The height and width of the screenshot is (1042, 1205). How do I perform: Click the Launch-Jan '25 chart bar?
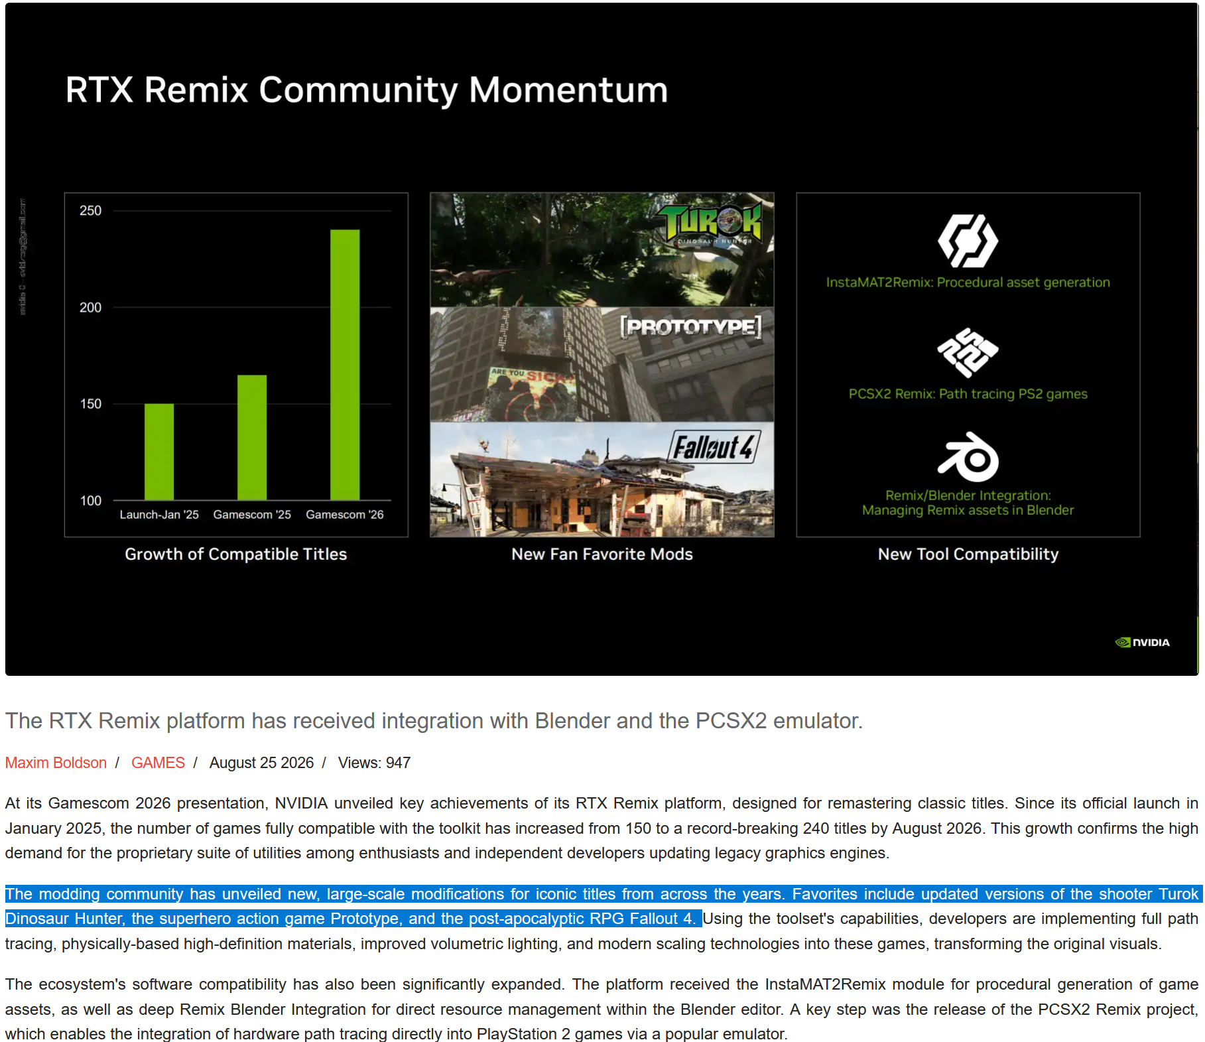[159, 452]
